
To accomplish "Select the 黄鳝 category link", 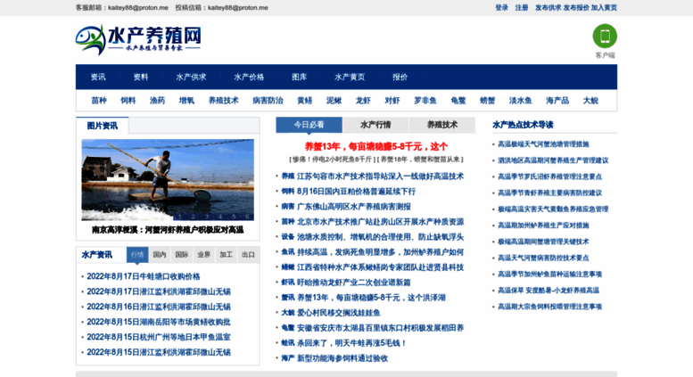I will (304, 101).
